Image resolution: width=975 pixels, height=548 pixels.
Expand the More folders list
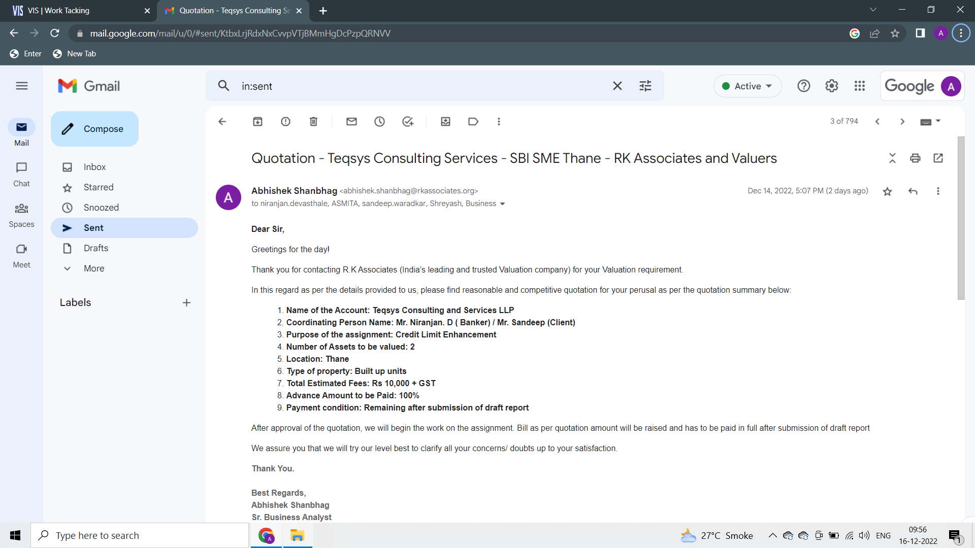[124, 268]
